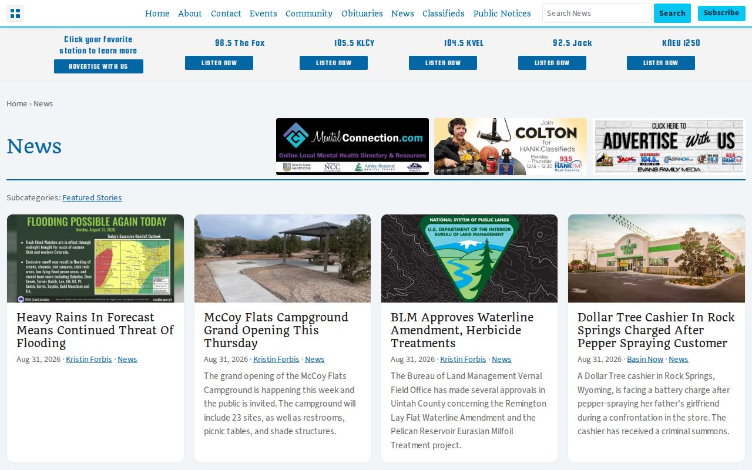Click News tag on the McCoy Flats article
The height and width of the screenshot is (470, 752).
[x=314, y=359]
